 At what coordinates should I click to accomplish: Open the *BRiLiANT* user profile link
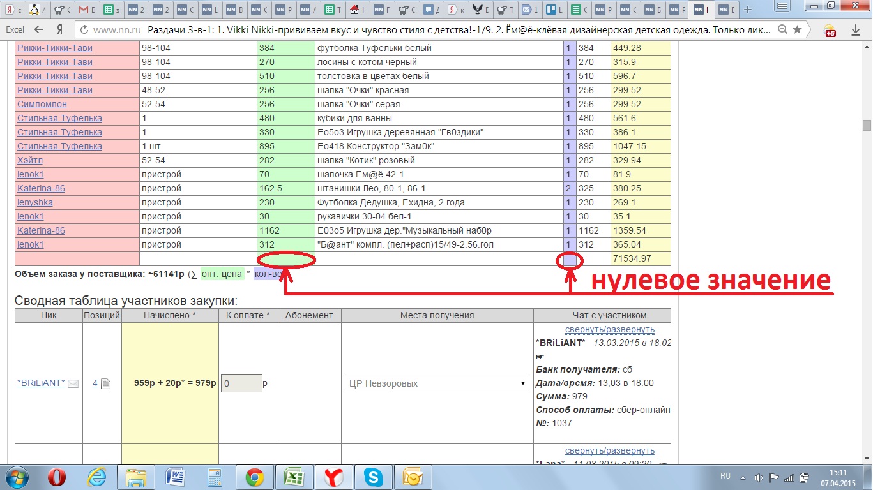coord(41,383)
